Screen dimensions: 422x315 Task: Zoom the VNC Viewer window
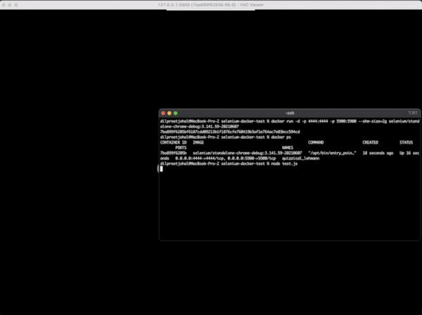[24, 6]
